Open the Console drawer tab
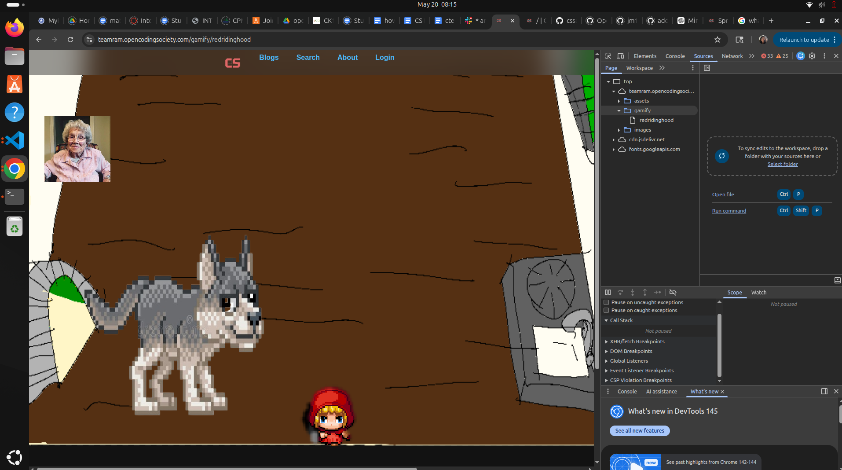The width and height of the screenshot is (842, 470). 627,391
